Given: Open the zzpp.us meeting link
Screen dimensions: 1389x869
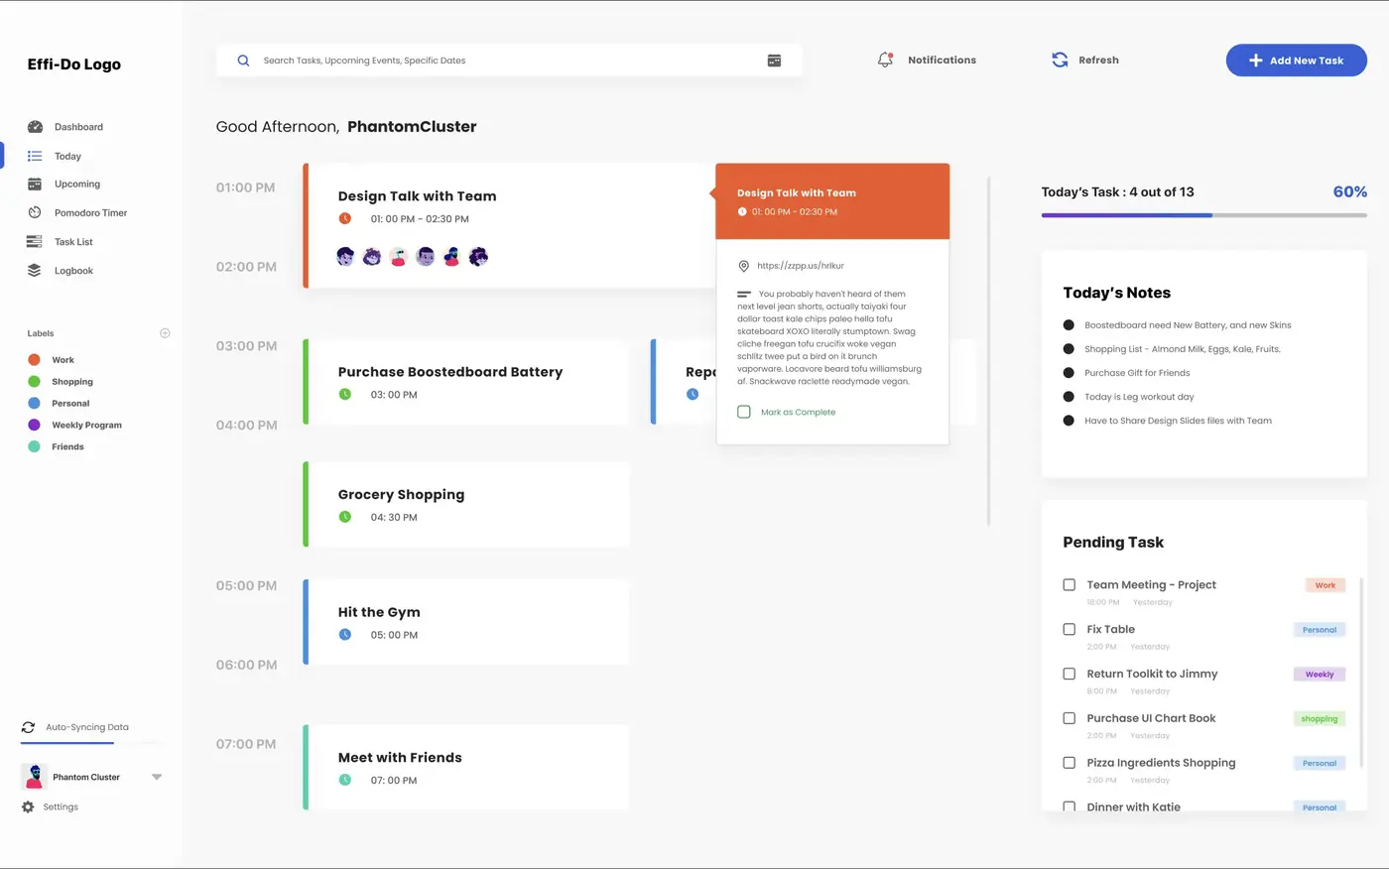Looking at the screenshot, I should (801, 266).
